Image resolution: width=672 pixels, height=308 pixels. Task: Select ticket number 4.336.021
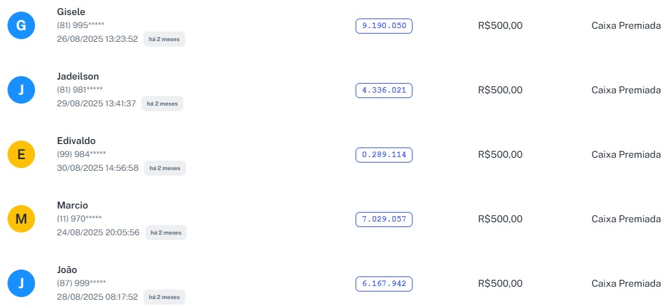click(384, 91)
